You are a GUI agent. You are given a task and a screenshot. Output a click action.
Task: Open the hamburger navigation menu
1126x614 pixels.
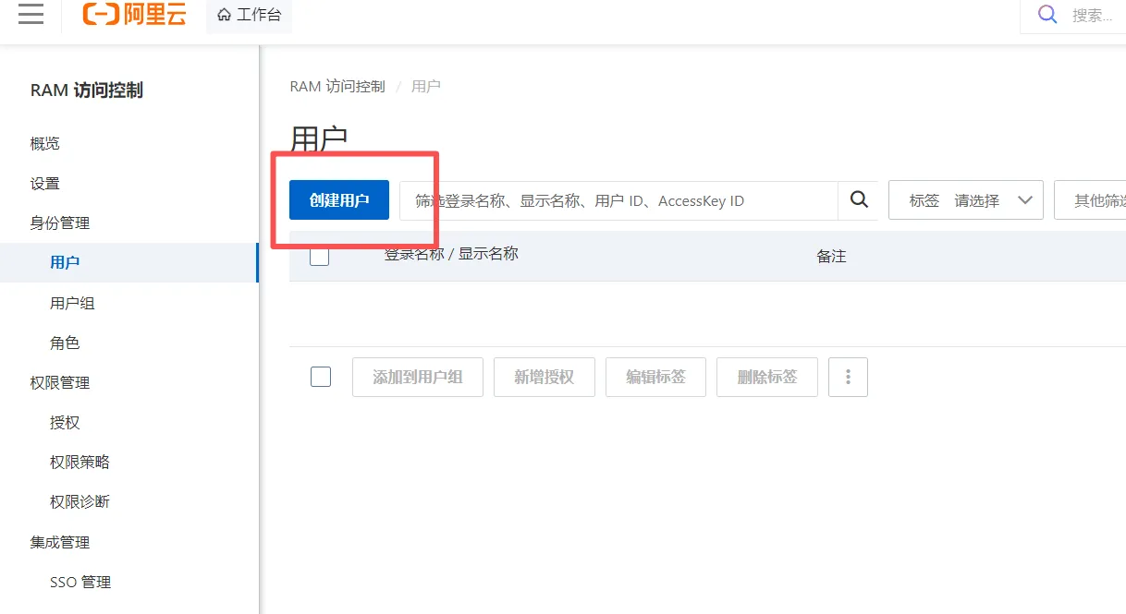coord(31,14)
